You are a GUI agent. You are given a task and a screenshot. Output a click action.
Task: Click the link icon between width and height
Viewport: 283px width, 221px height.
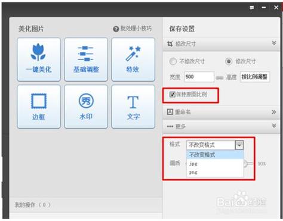point(220,77)
